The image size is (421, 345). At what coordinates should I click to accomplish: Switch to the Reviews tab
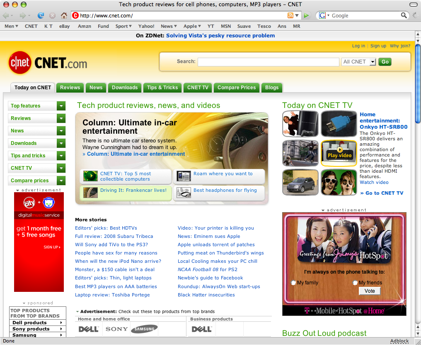click(x=70, y=88)
